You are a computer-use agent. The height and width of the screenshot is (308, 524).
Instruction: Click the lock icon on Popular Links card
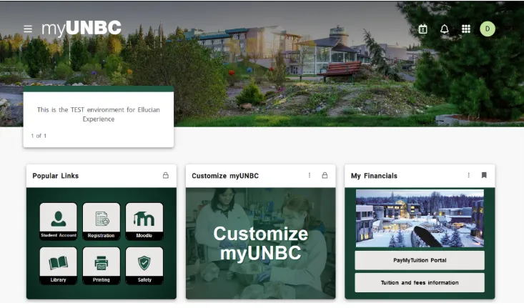pos(165,175)
